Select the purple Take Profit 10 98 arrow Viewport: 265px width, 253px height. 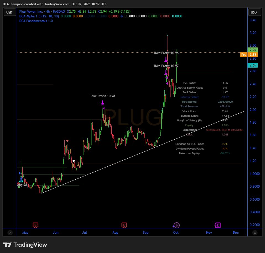point(103,103)
